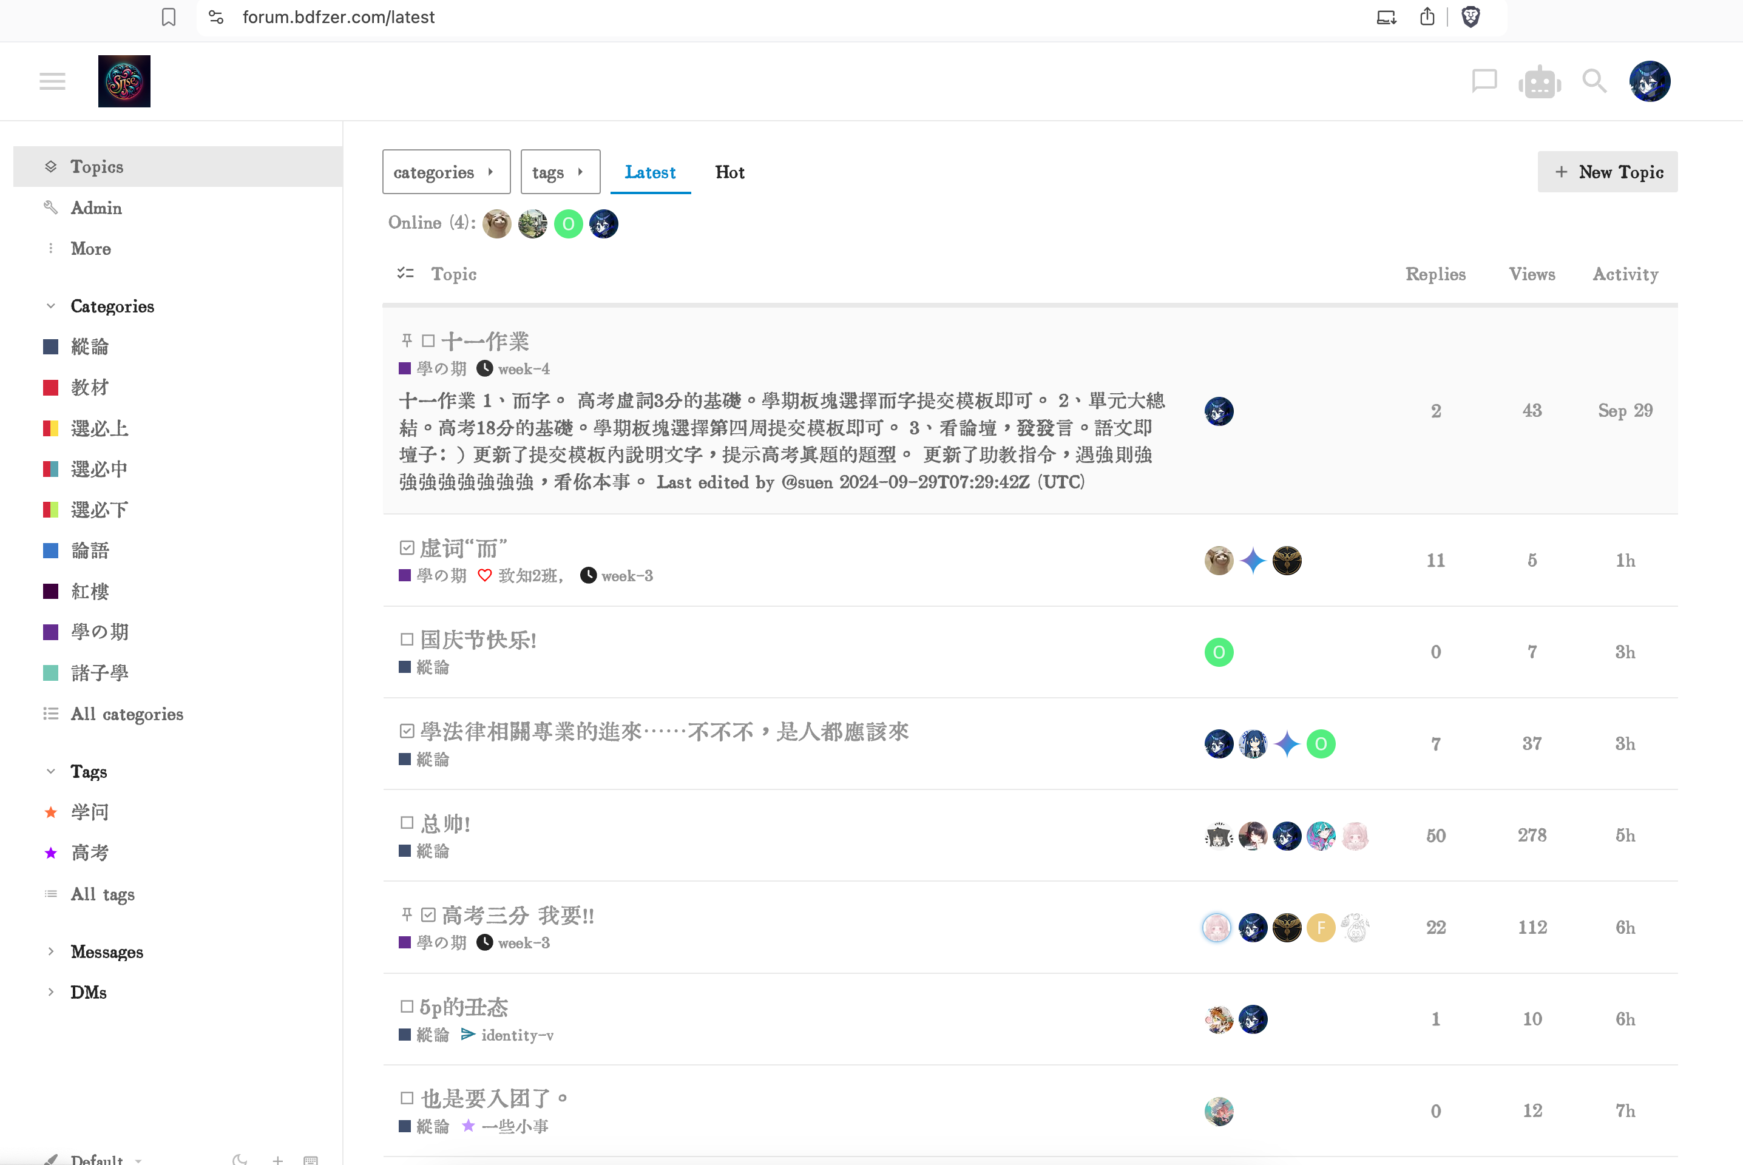
Task: Open the user profile avatar menu
Action: [1649, 81]
